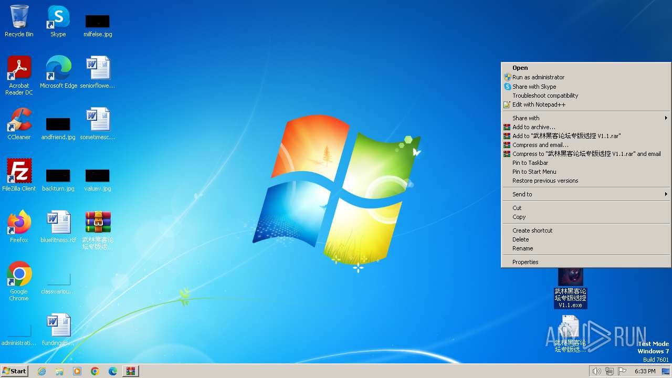Select FileZilla Client desktop shortcut

coord(19,175)
